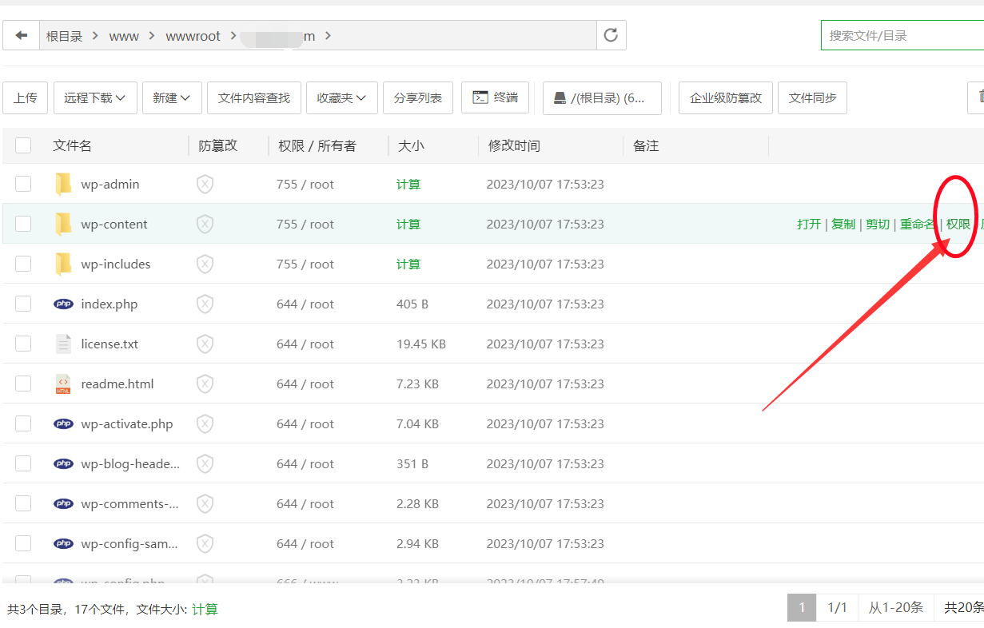The height and width of the screenshot is (628, 984).
Task: Open the 新建 dropdown menu
Action: tap(171, 97)
